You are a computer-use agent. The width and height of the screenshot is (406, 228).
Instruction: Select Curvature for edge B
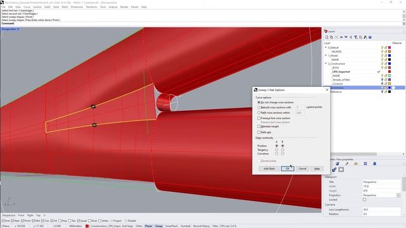(282, 153)
